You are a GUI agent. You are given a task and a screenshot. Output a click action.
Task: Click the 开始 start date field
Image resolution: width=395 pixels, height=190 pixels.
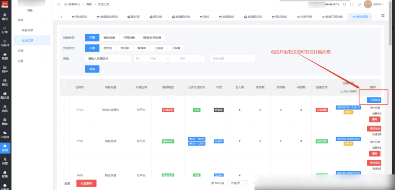coord(153,58)
